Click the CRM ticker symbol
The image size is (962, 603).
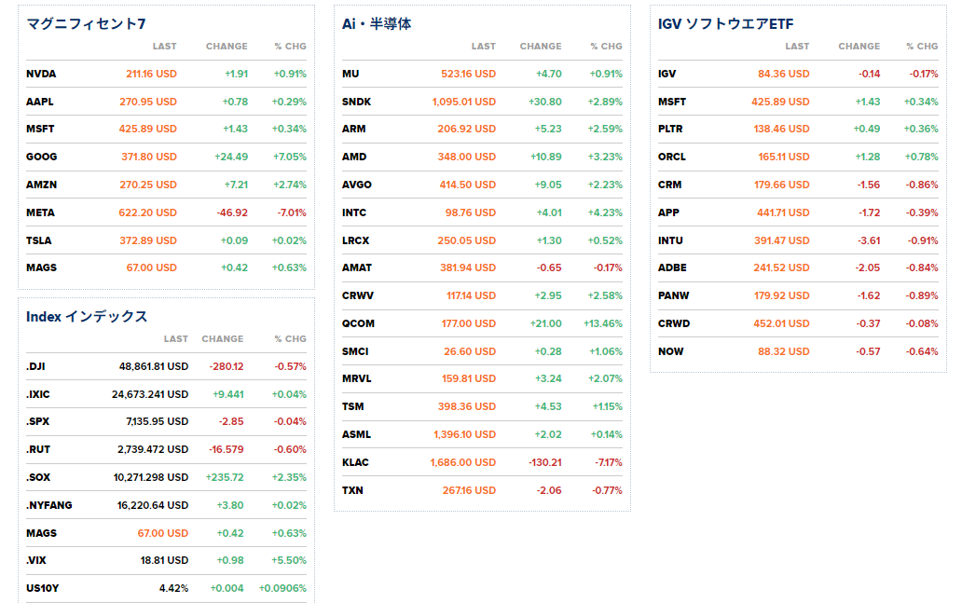[x=669, y=185]
